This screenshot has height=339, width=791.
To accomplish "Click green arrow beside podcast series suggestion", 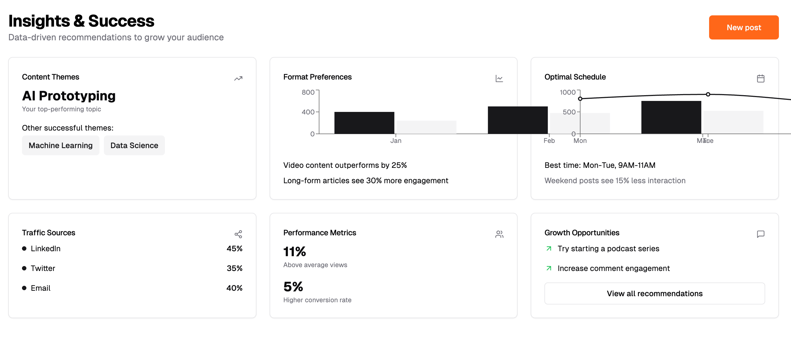I will [549, 248].
